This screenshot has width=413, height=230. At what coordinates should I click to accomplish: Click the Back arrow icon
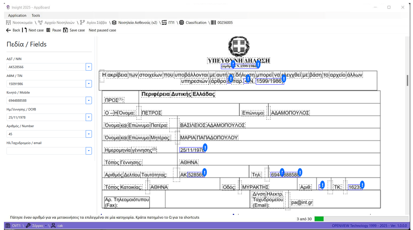point(9,30)
